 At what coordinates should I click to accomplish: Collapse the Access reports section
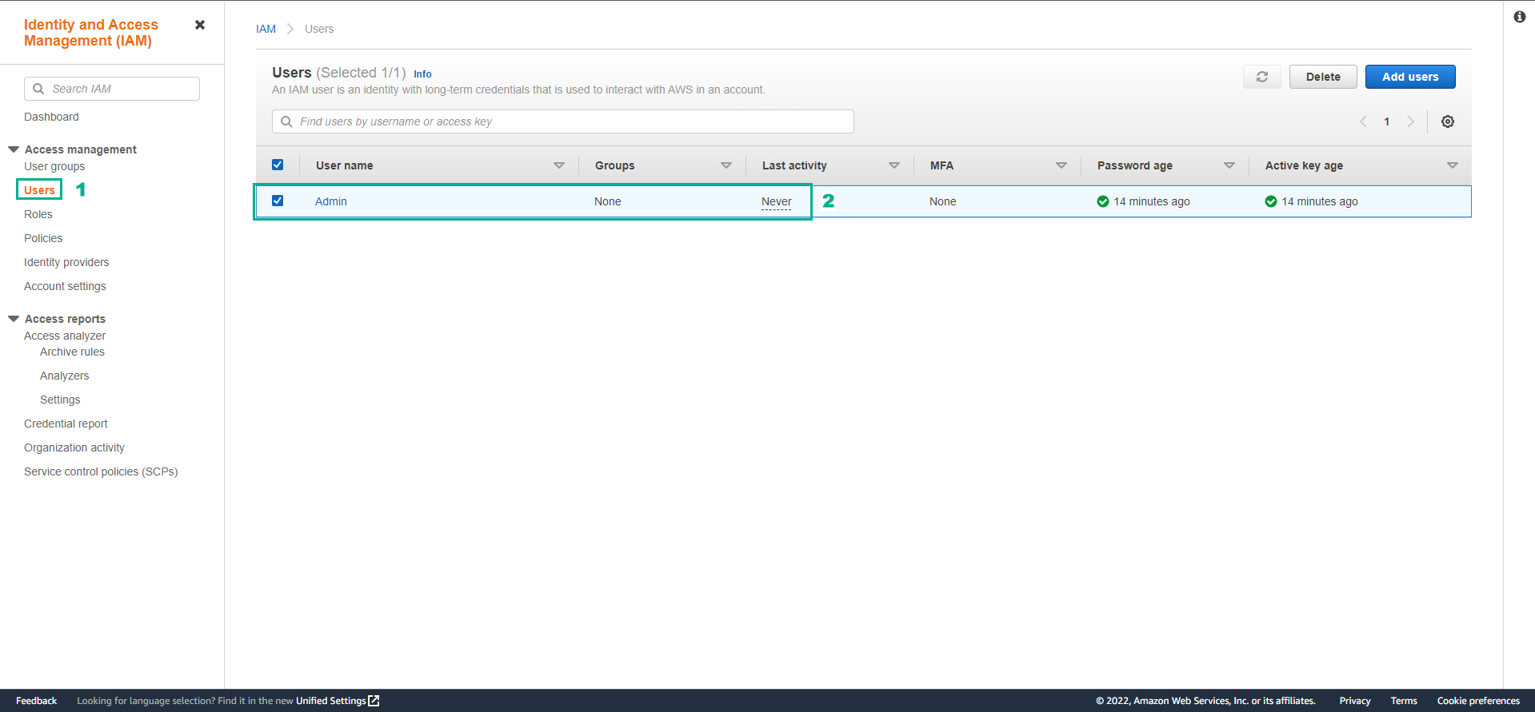click(14, 319)
